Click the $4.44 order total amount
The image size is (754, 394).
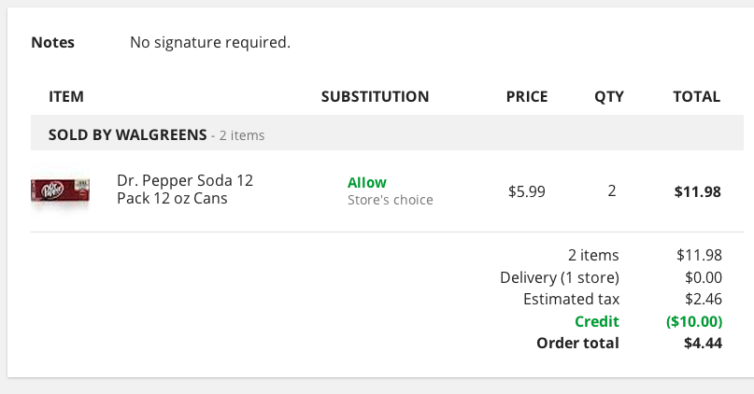(703, 343)
